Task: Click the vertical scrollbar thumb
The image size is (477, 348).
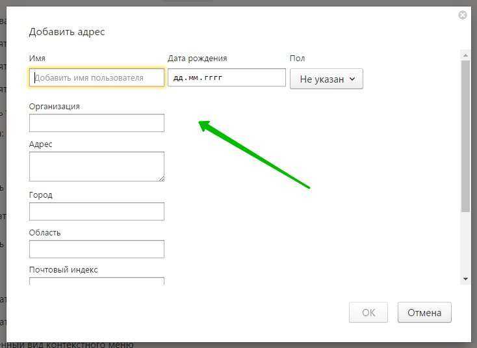Action: [x=465, y=136]
